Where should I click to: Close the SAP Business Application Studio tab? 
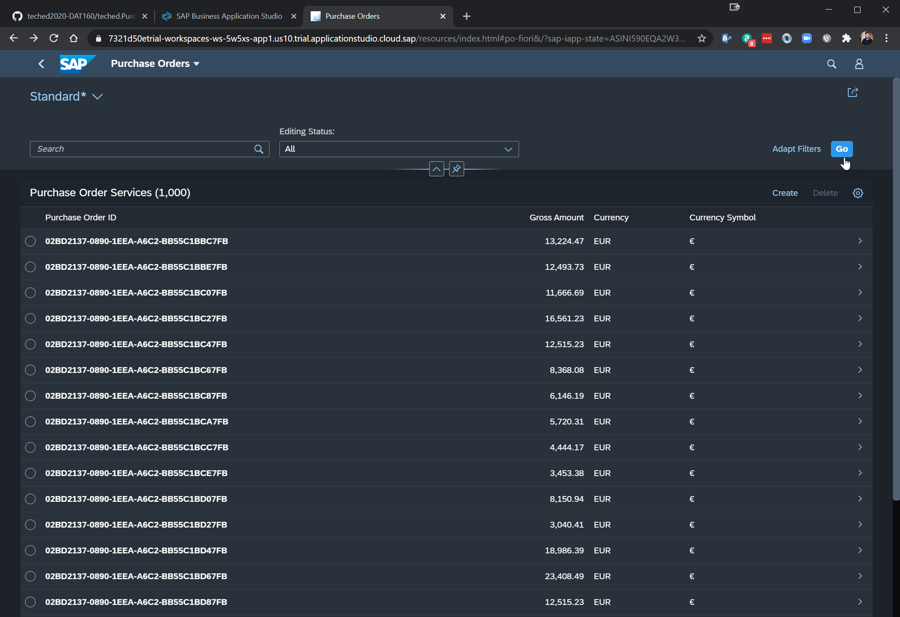coord(294,16)
